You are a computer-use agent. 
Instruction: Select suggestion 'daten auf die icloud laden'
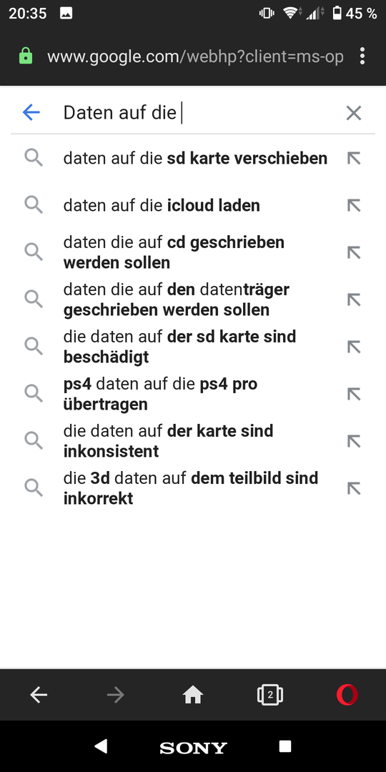(x=193, y=205)
